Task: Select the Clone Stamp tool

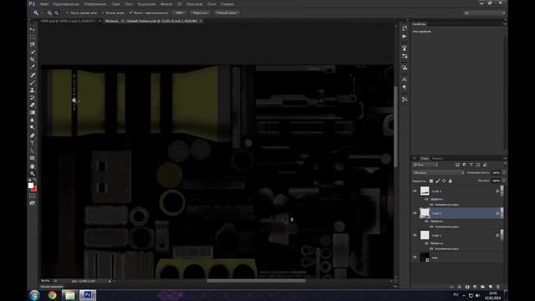Action: pyautogui.click(x=32, y=90)
